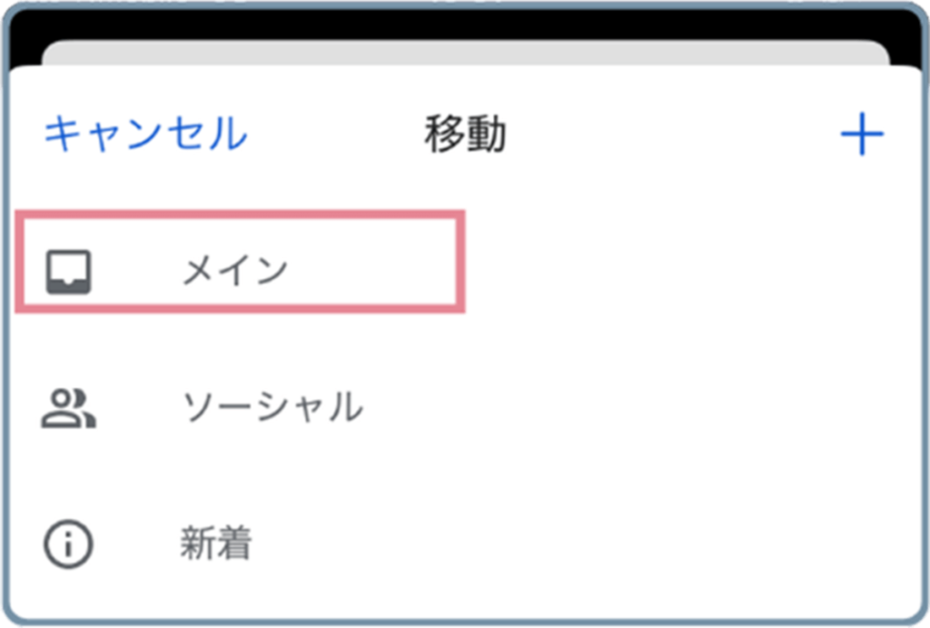Click the gap between info icon and 新着 text
The height and width of the screenshot is (628, 930).
pos(137,543)
